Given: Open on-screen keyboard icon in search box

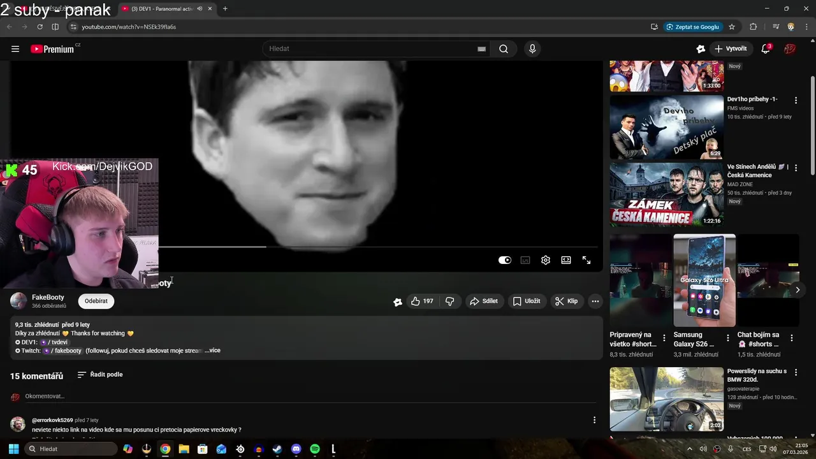Looking at the screenshot, I should click(481, 49).
